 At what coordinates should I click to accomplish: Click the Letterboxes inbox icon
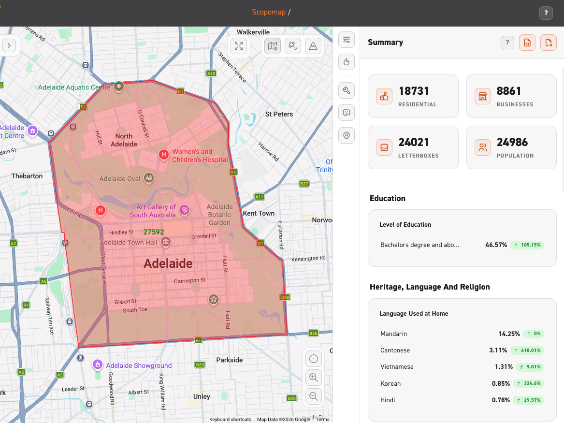click(384, 147)
